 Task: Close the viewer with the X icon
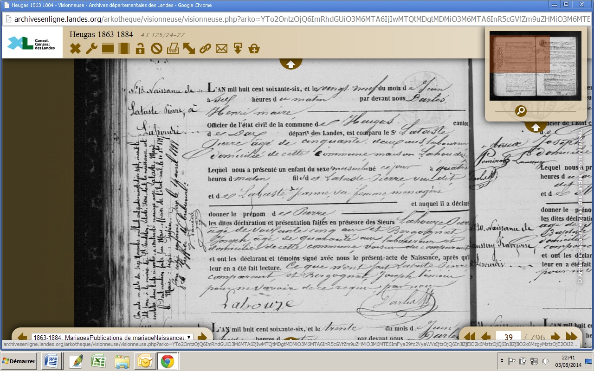(75, 48)
